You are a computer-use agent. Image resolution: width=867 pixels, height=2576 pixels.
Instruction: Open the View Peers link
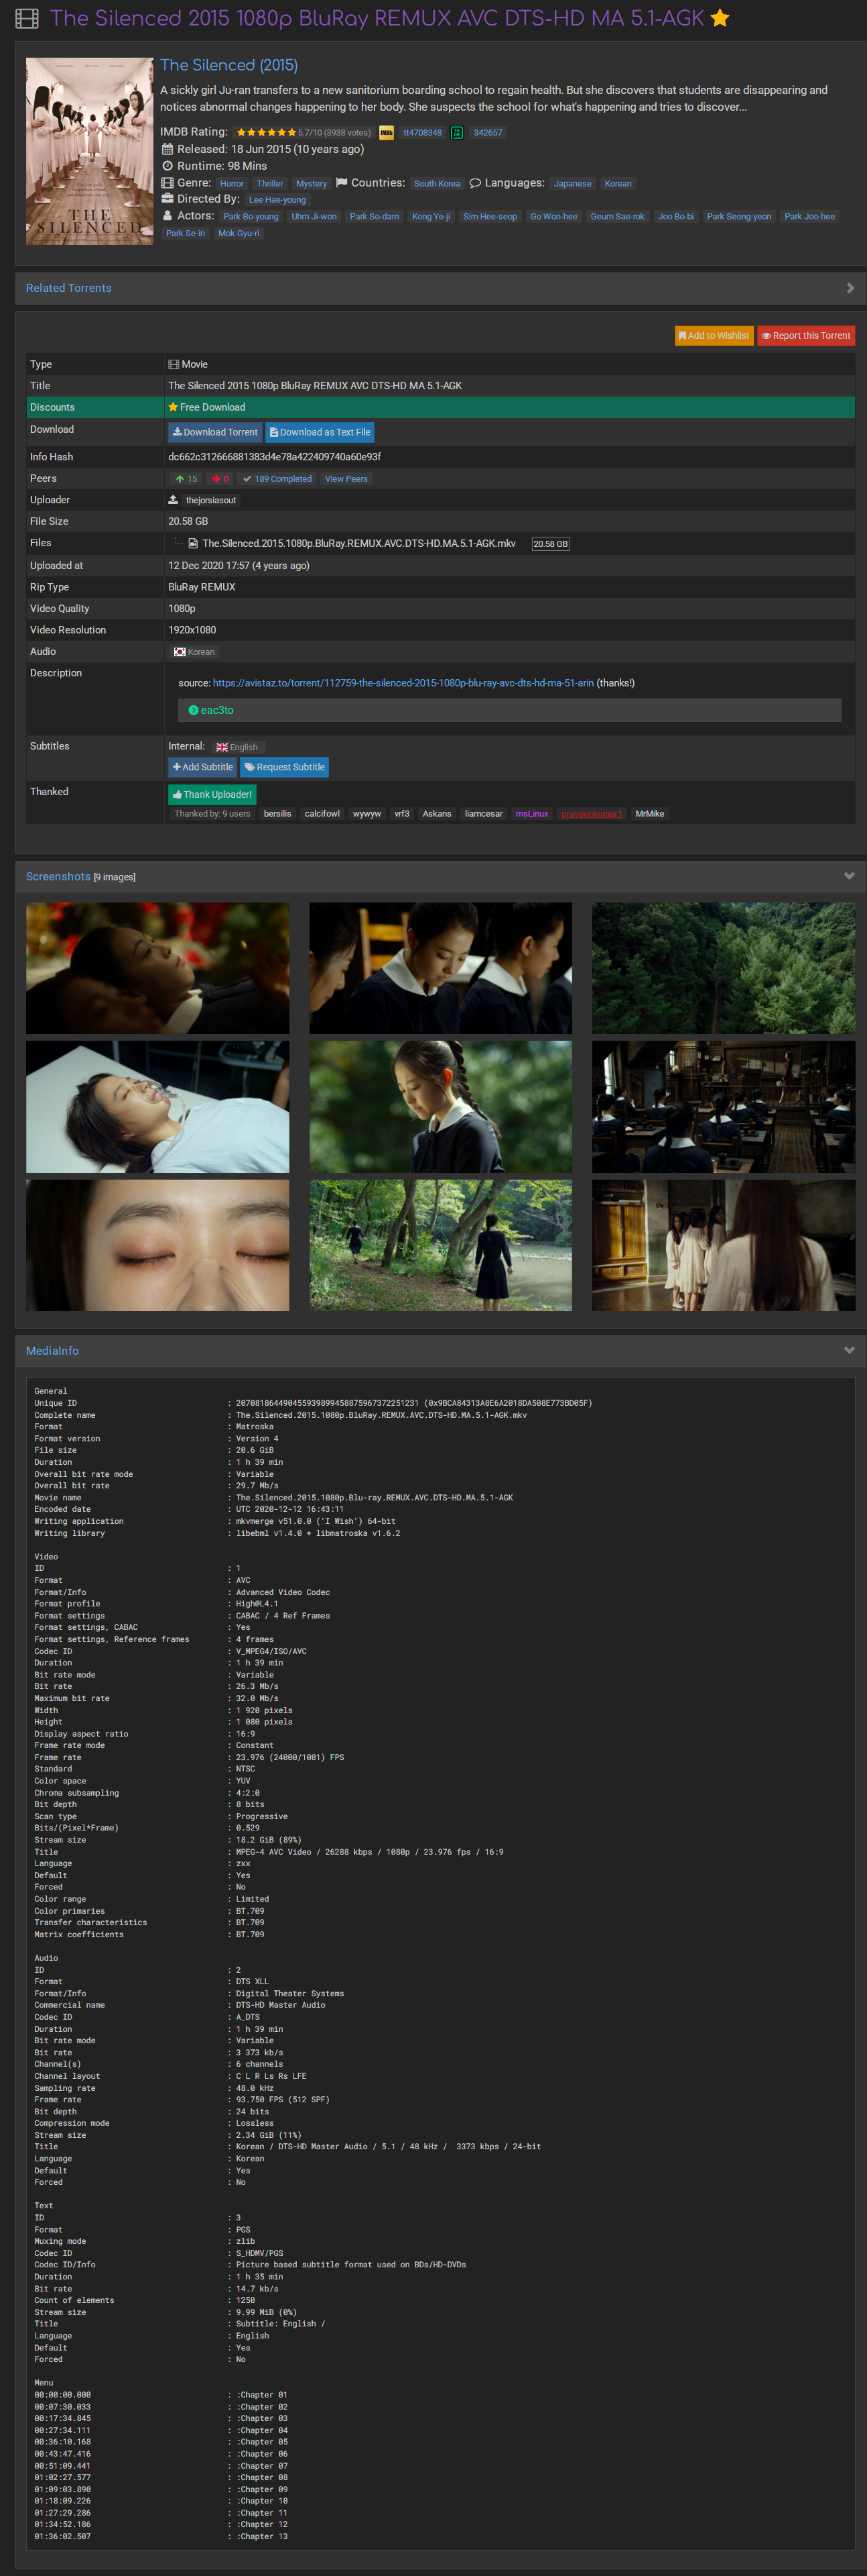pos(346,479)
